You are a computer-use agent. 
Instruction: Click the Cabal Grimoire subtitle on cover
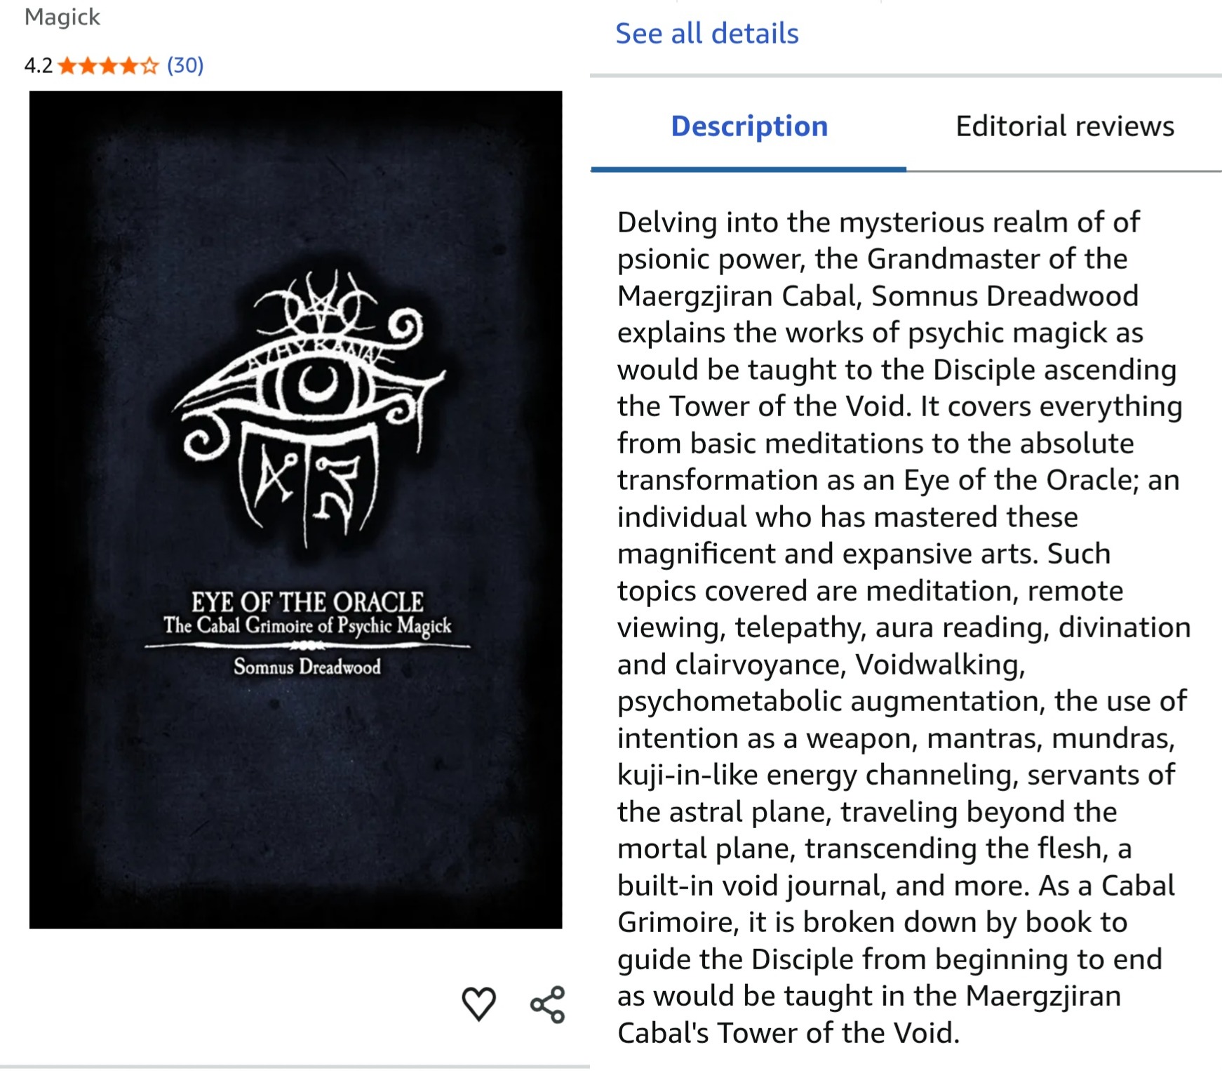click(x=307, y=625)
